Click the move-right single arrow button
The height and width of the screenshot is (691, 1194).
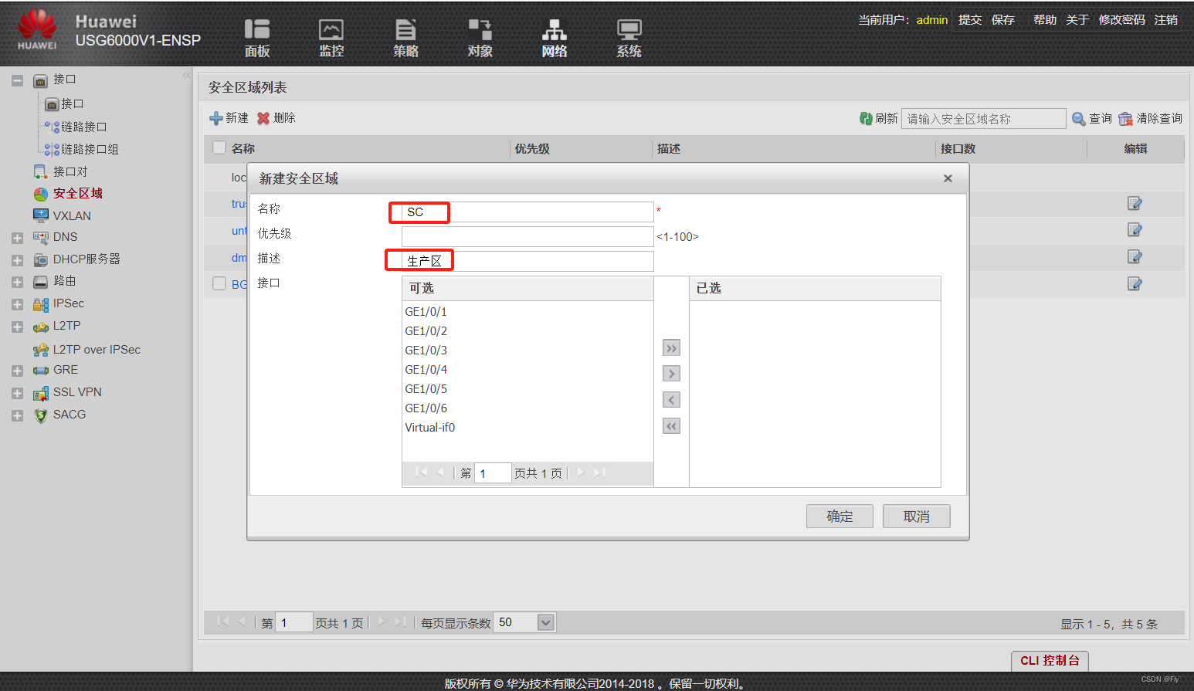click(x=672, y=374)
